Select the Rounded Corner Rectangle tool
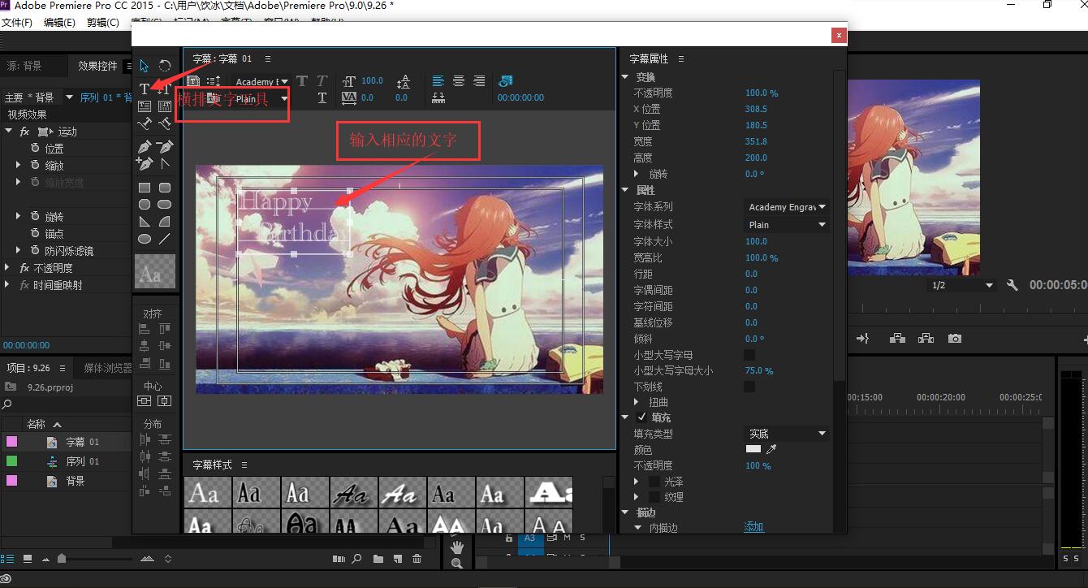This screenshot has width=1088, height=588. click(x=165, y=188)
